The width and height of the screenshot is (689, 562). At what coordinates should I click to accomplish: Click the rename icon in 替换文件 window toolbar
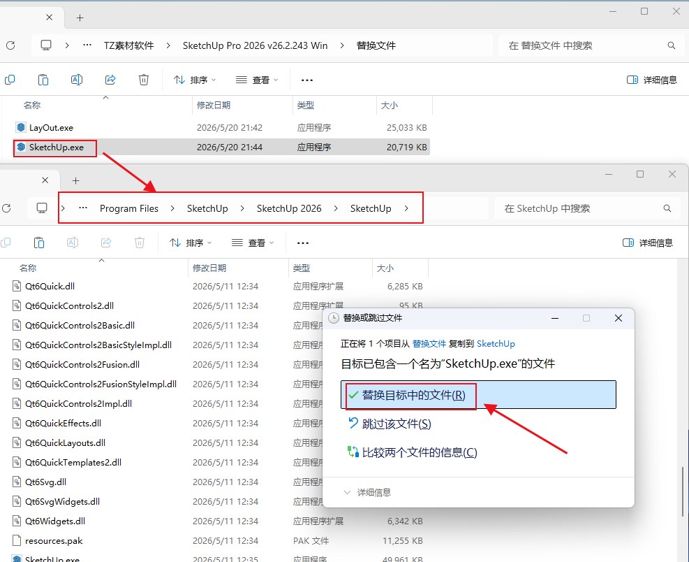tap(77, 80)
